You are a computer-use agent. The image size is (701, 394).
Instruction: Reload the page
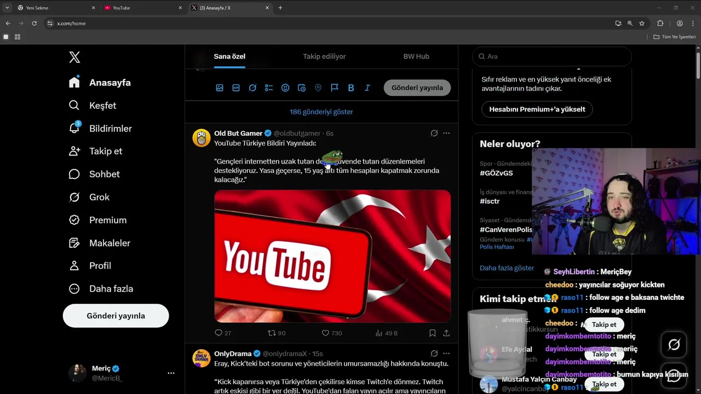(x=34, y=24)
